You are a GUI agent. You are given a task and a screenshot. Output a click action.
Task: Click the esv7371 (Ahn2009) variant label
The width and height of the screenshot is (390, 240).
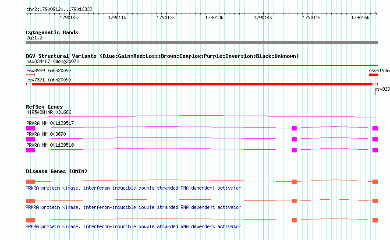49,80
